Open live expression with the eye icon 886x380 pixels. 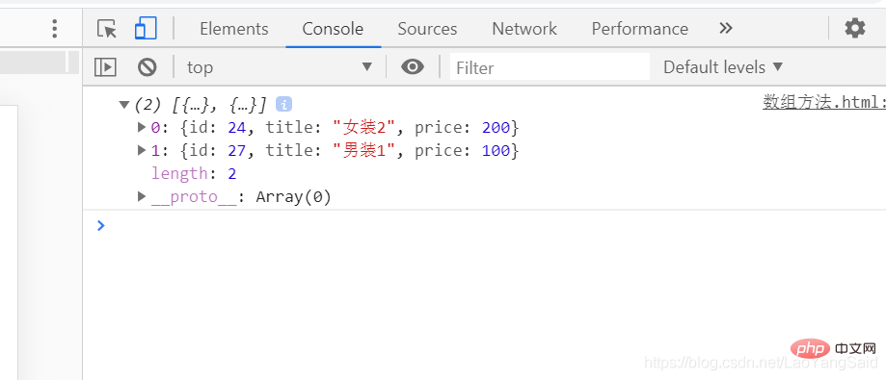[413, 67]
